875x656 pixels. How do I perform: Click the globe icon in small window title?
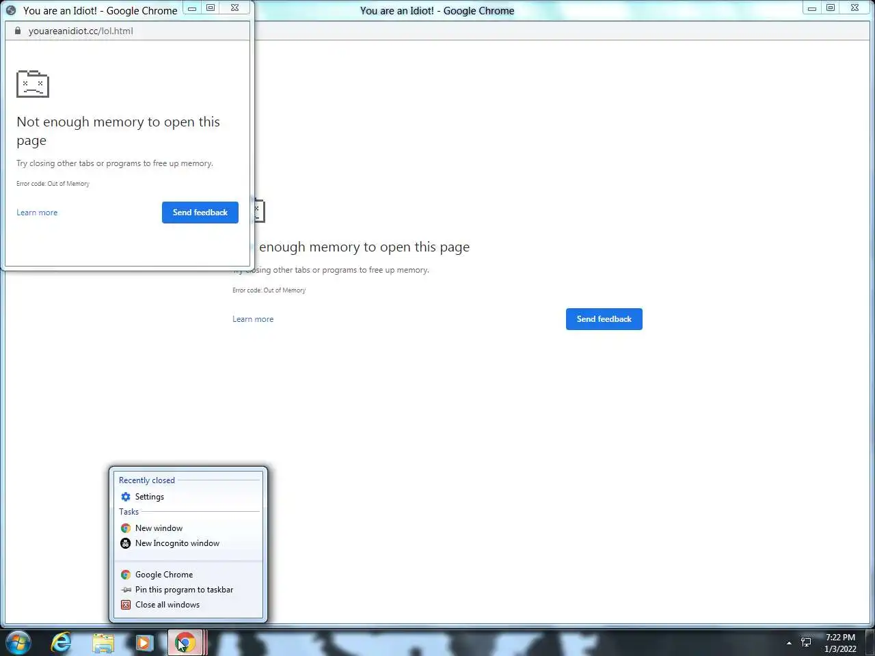tap(11, 10)
